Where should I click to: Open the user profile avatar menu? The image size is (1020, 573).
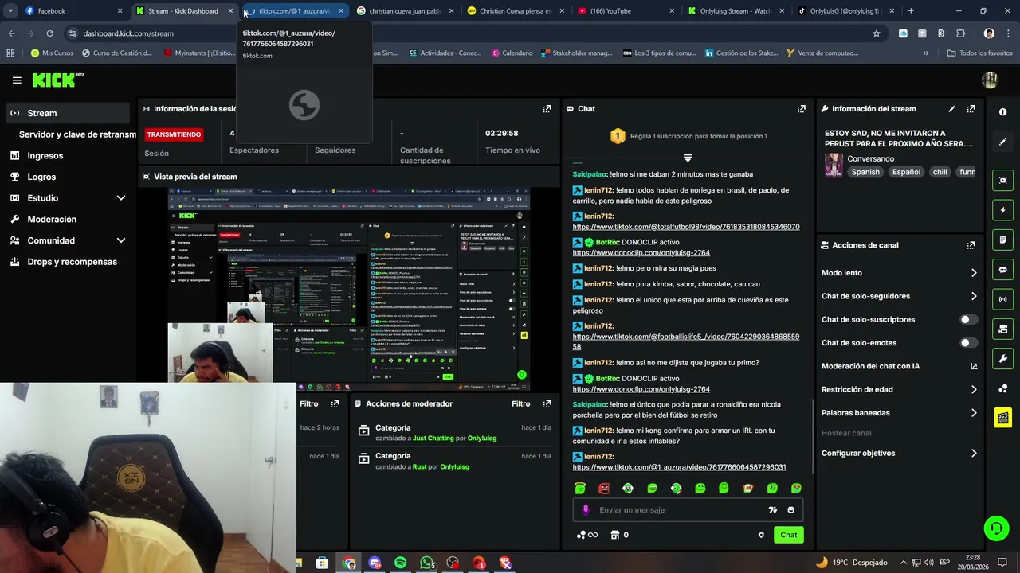pos(990,80)
